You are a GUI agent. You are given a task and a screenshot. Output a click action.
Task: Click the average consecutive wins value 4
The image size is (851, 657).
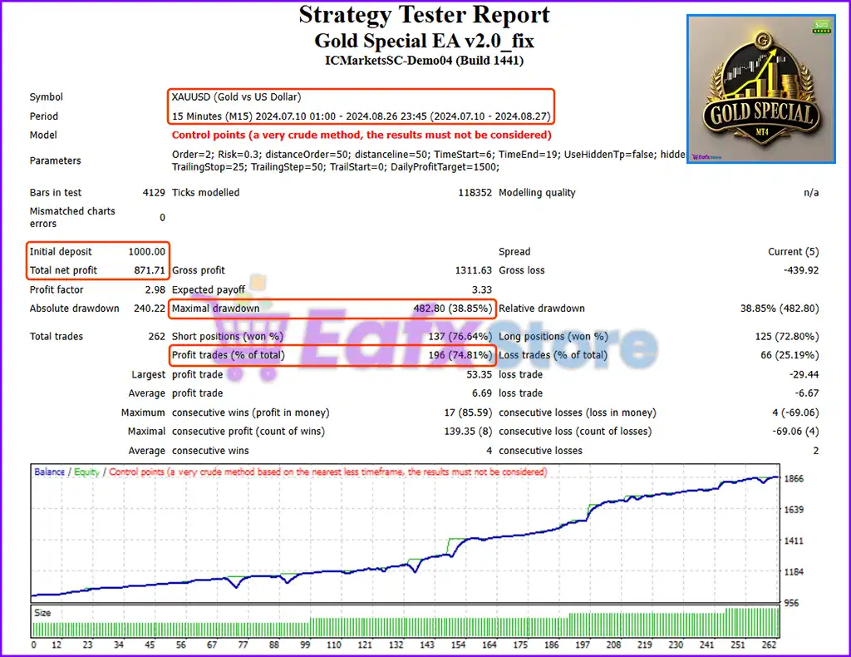[489, 450]
